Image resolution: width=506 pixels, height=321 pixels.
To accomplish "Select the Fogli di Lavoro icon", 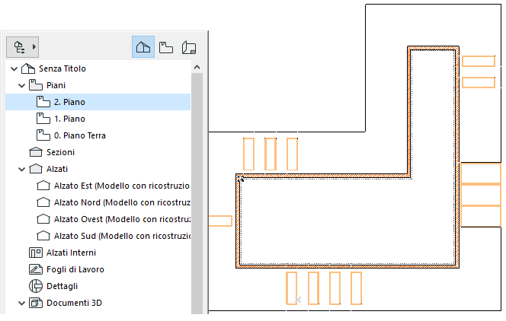I will click(x=36, y=269).
